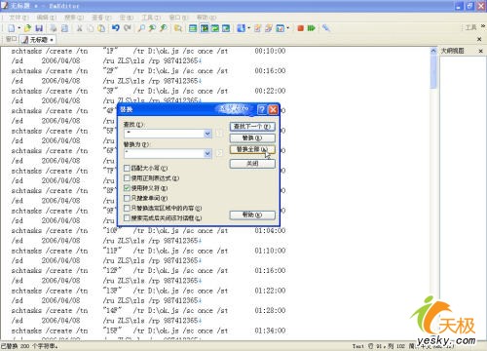This screenshot has height=351, width=487.
Task: Click the Find Previous magnifier icon
Action: coord(152,28)
